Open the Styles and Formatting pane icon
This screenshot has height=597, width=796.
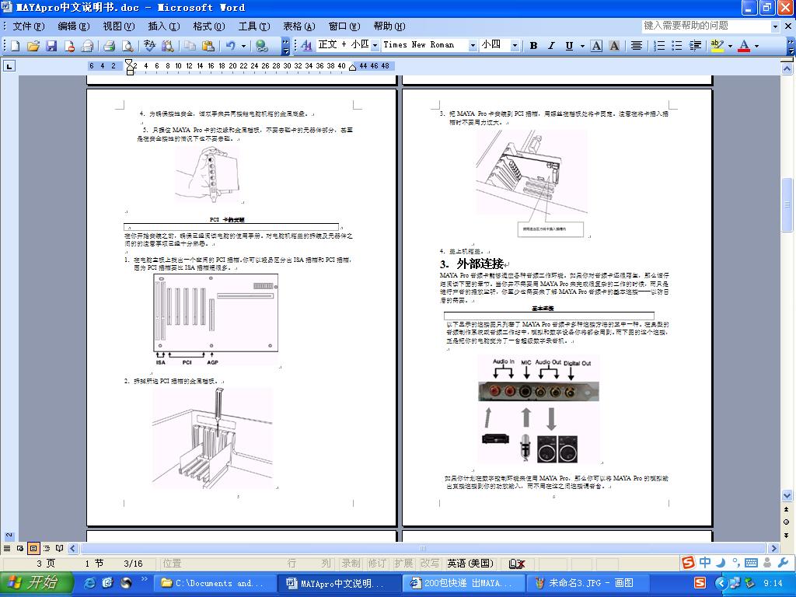306,46
